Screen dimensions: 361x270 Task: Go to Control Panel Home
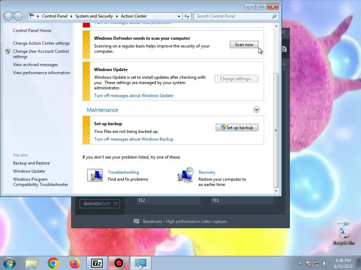32,31
